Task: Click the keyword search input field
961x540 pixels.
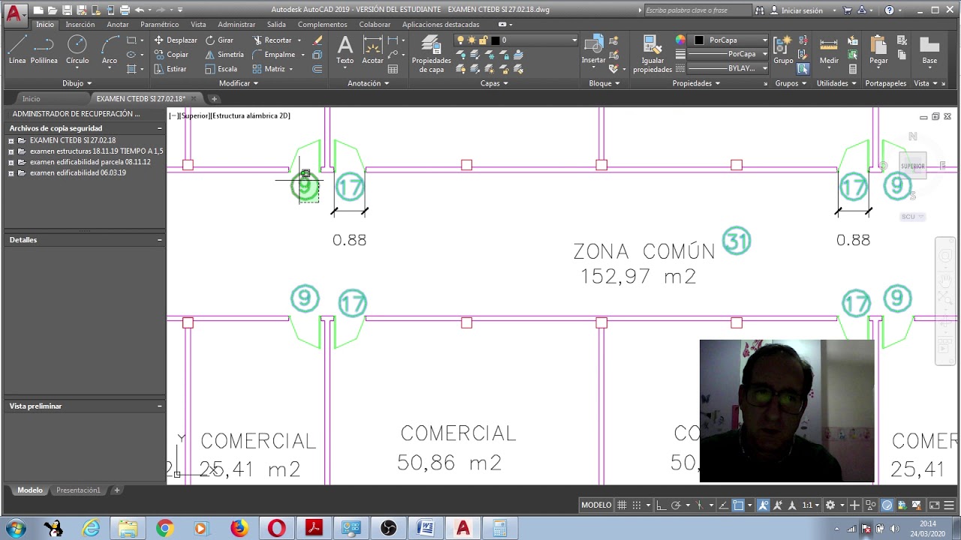Action: pos(697,10)
